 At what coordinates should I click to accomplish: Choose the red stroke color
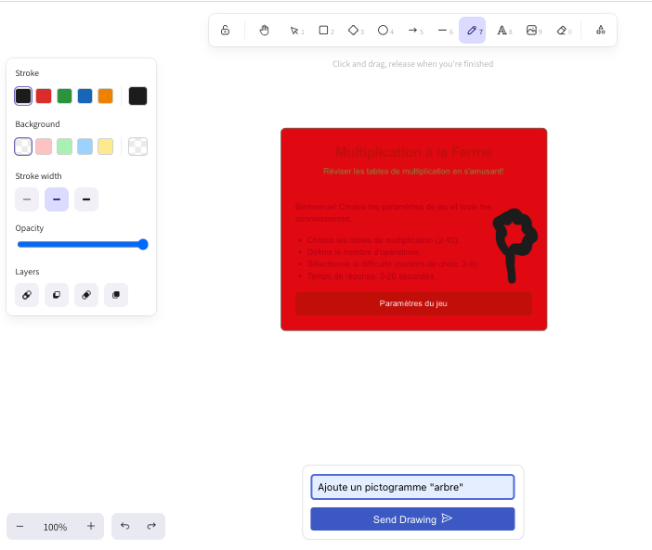point(44,96)
